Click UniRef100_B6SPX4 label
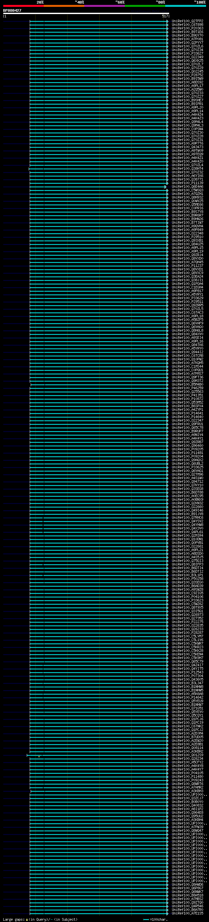 pyautogui.click(x=187, y=406)
